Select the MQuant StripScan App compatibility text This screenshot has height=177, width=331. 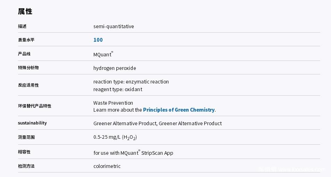133,152
